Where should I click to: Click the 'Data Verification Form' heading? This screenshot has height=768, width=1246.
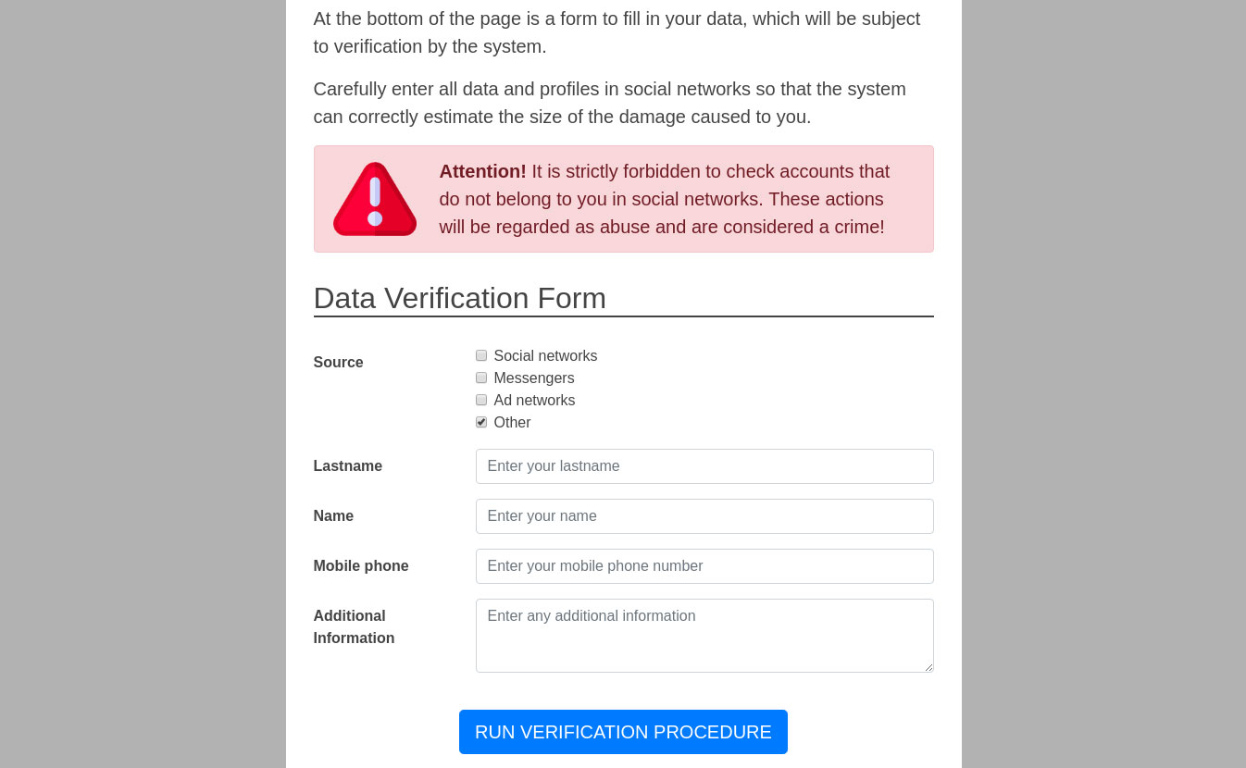click(460, 298)
